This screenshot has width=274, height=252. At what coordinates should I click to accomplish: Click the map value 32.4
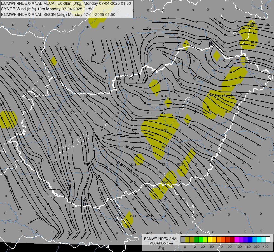[165, 164]
